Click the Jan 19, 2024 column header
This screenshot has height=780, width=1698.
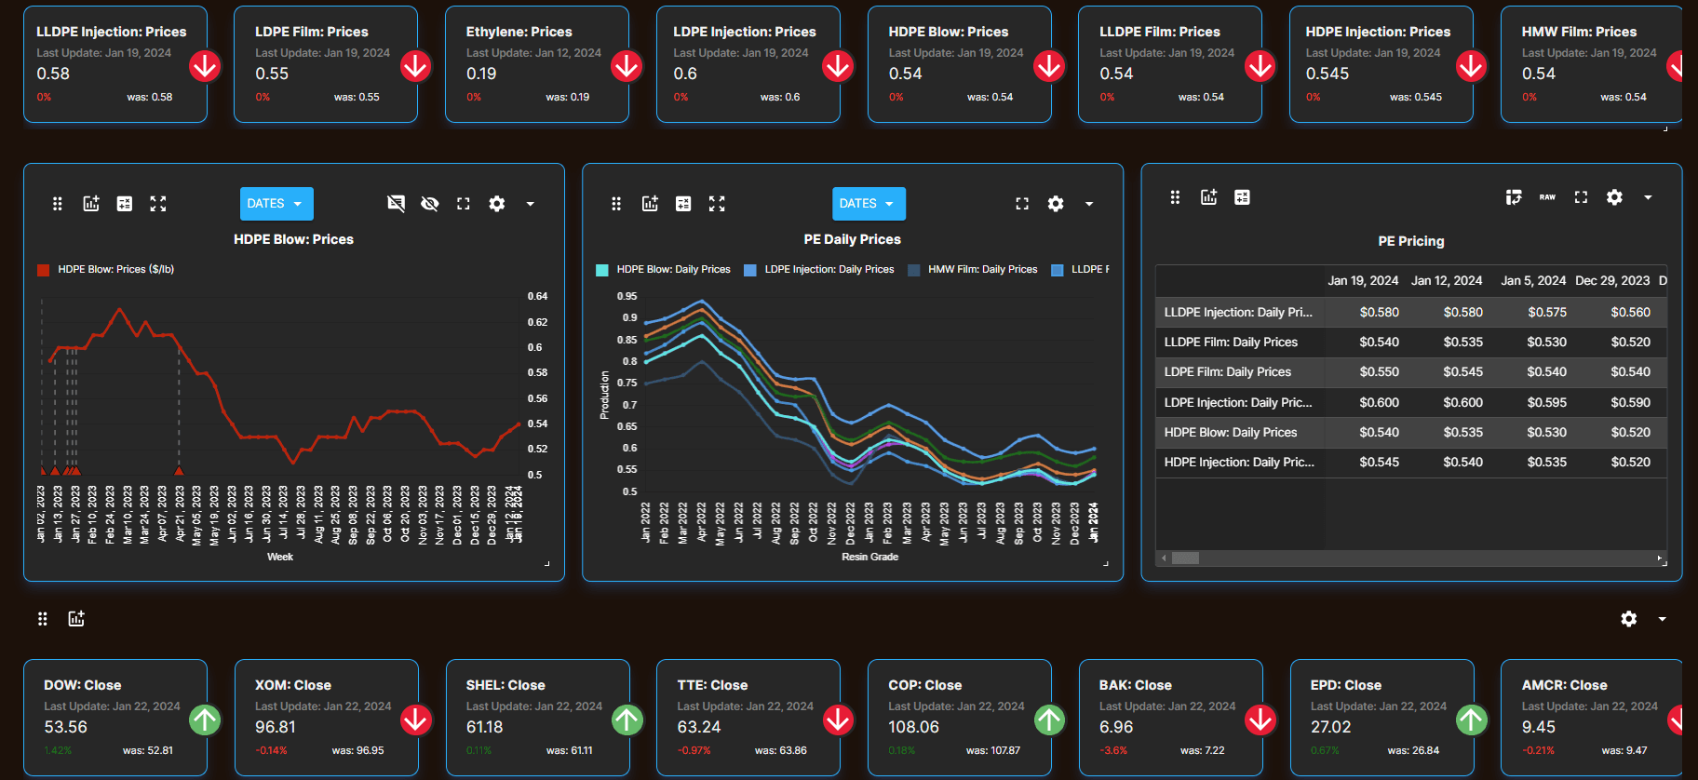click(x=1363, y=280)
